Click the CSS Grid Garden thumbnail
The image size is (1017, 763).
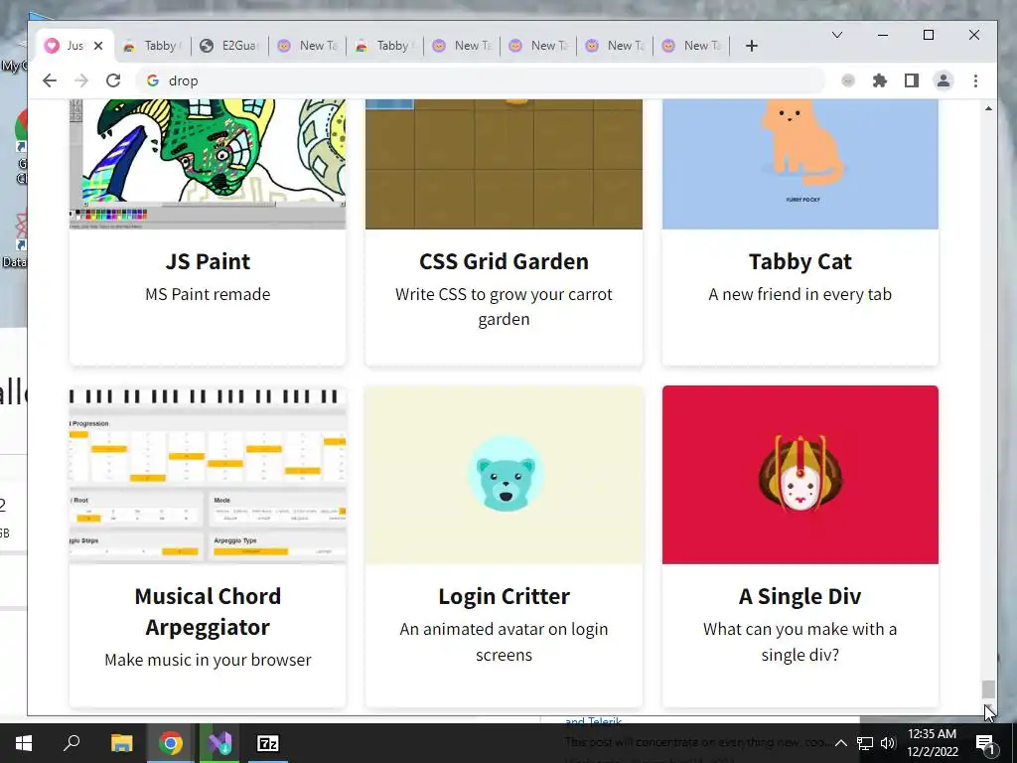tap(504, 164)
